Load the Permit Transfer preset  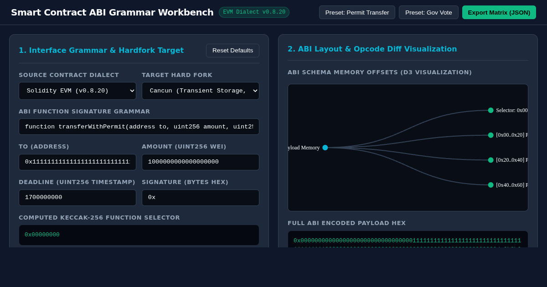click(x=357, y=12)
